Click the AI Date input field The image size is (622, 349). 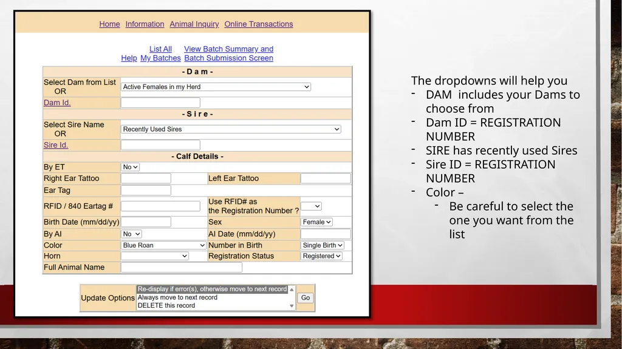(326, 234)
